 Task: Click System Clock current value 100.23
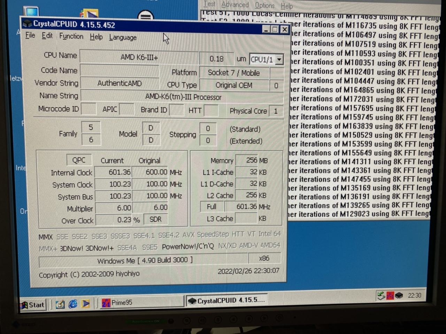[x=113, y=184]
